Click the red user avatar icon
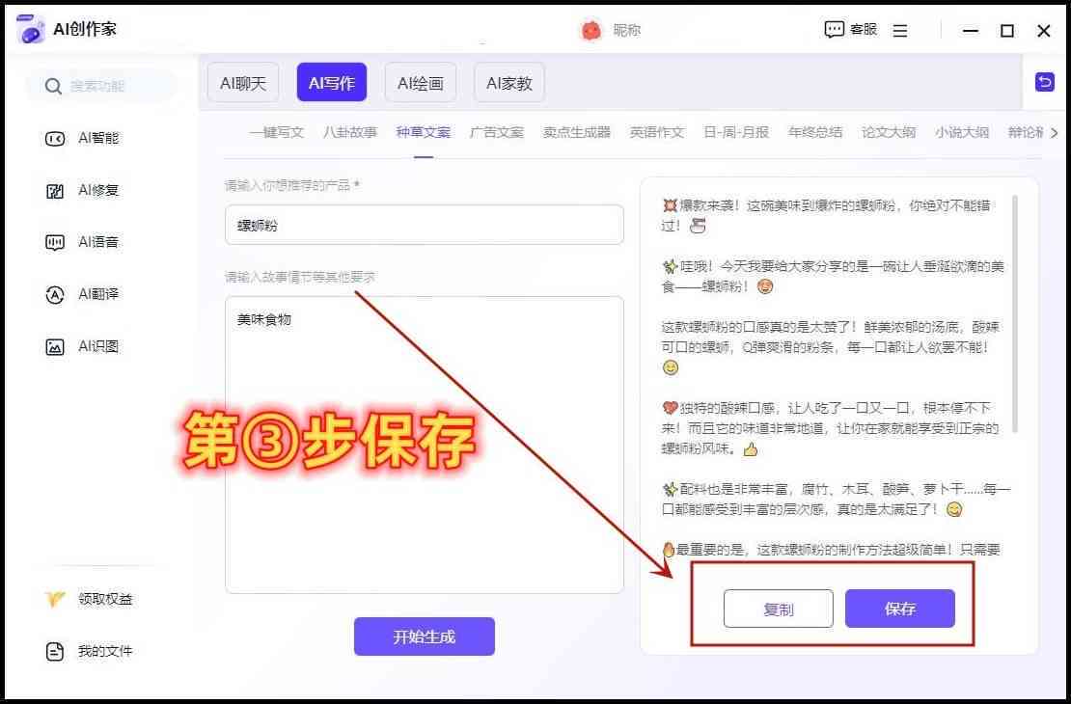The height and width of the screenshot is (704, 1071). tap(590, 30)
